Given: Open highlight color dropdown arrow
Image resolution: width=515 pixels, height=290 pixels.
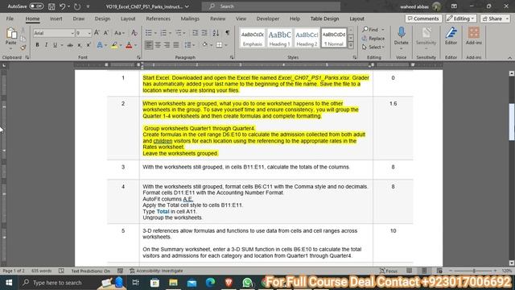Looking at the screenshot, I should pyautogui.click(x=121, y=45).
